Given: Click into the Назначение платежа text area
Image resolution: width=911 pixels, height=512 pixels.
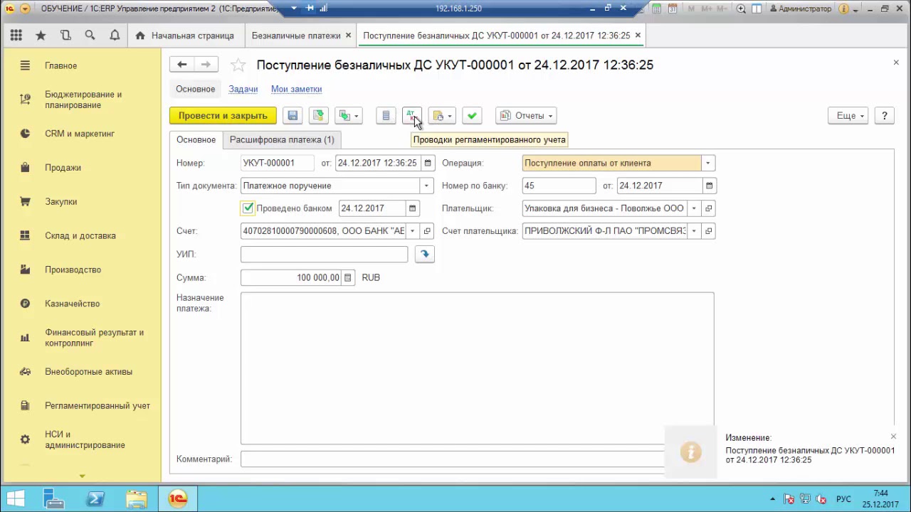Looking at the screenshot, I should point(477,368).
